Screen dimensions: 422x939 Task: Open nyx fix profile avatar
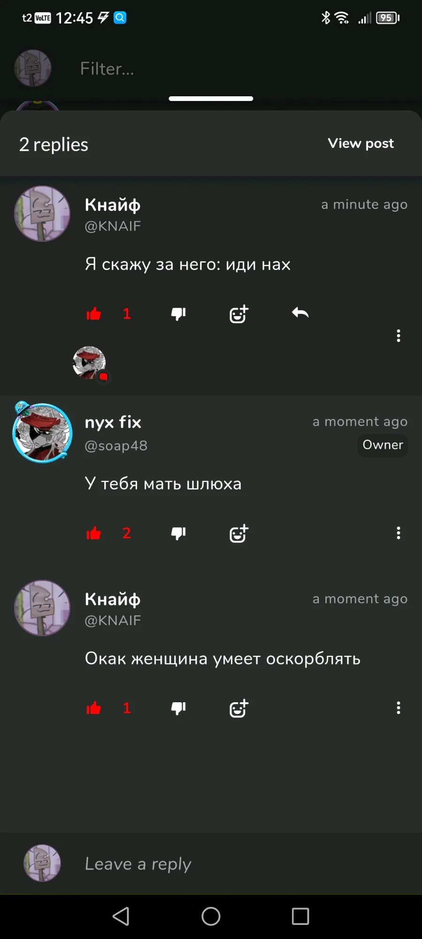pos(42,433)
